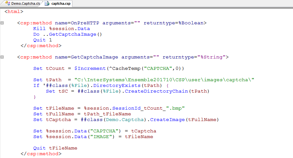Click the Kill %session.Data statement
Viewport: 293px width, 158px height.
pyautogui.click(x=61, y=29)
